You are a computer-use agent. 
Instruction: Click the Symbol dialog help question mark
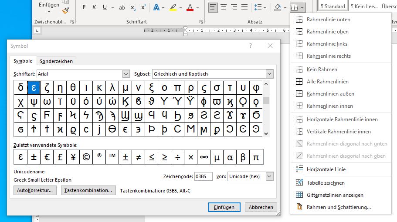click(251, 46)
